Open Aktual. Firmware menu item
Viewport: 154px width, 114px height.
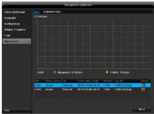pyautogui.click(x=15, y=29)
